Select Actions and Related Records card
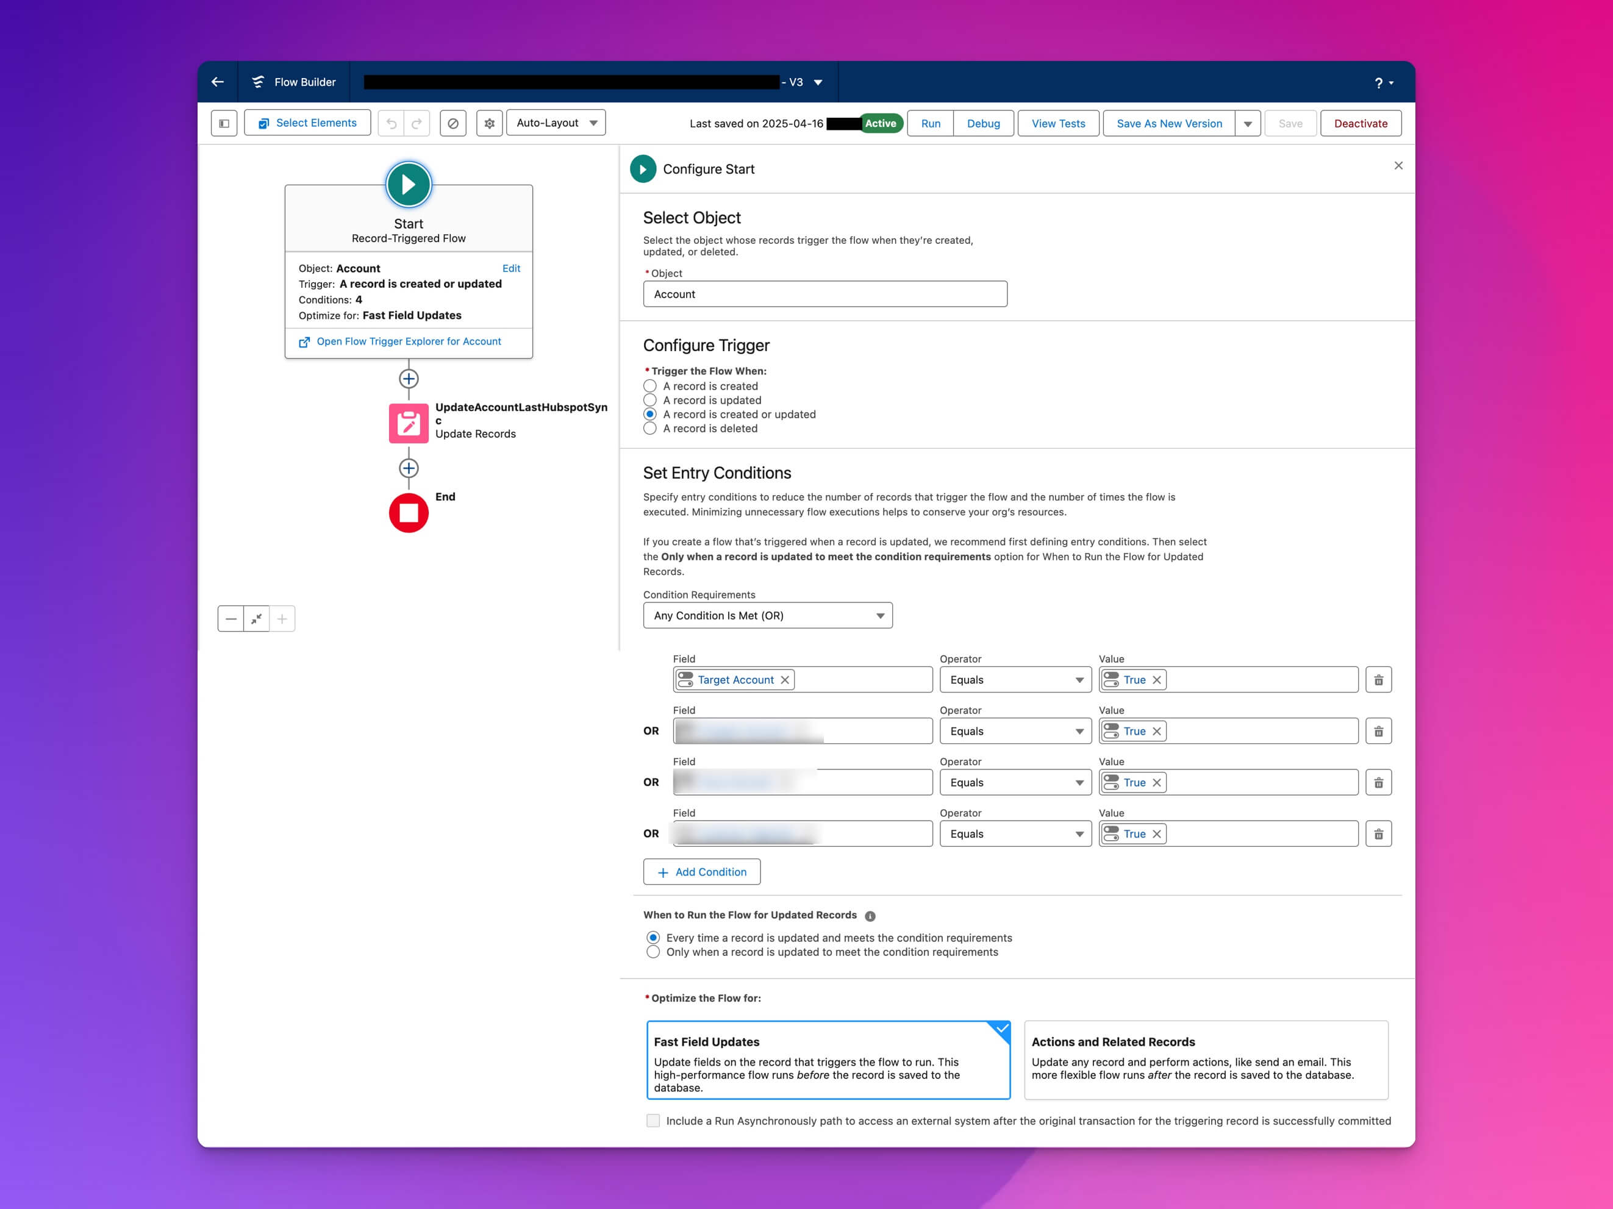This screenshot has height=1209, width=1613. point(1206,1060)
